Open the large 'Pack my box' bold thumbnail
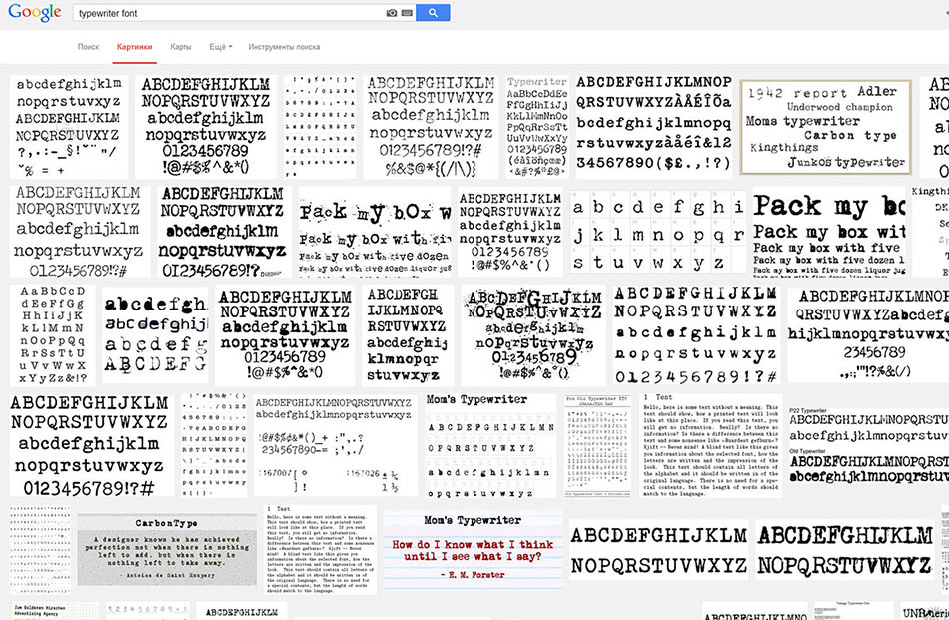The width and height of the screenshot is (949, 620). (829, 231)
